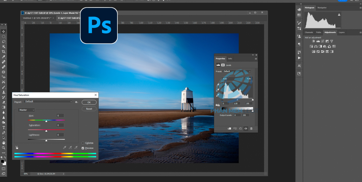Switch to the Info tab
The height and width of the screenshot is (182, 362).
[x=230, y=59]
